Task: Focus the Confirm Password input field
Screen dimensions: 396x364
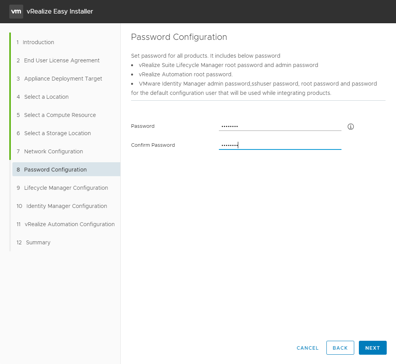Action: 280,145
